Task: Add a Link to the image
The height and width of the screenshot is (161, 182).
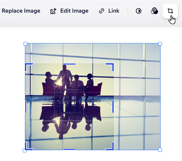Action: coord(109,11)
